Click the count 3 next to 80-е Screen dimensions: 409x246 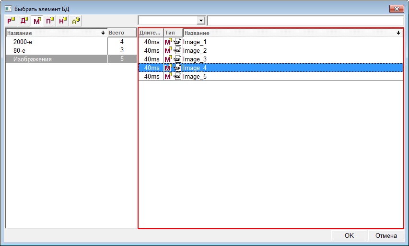pos(122,50)
